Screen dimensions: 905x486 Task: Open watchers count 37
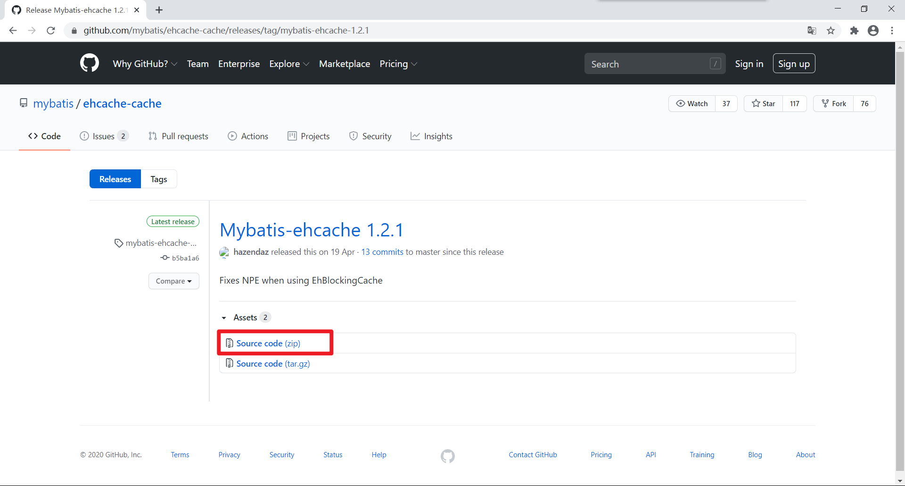click(726, 103)
